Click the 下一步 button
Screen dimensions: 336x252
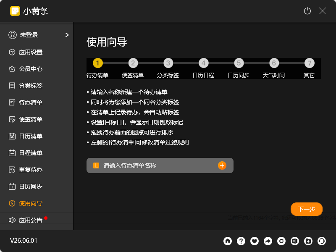[307, 209]
